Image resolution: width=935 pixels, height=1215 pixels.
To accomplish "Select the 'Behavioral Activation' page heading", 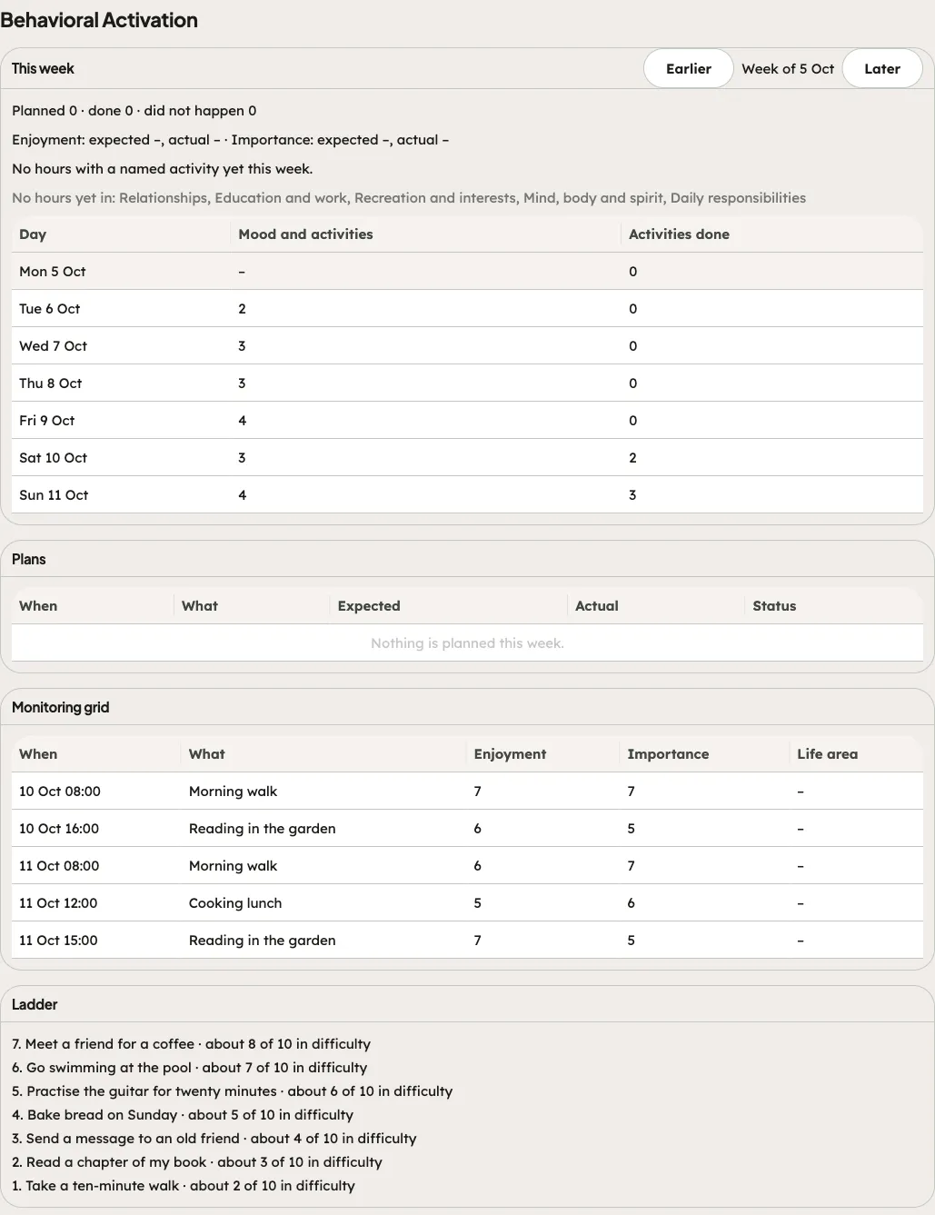I will 99,20.
